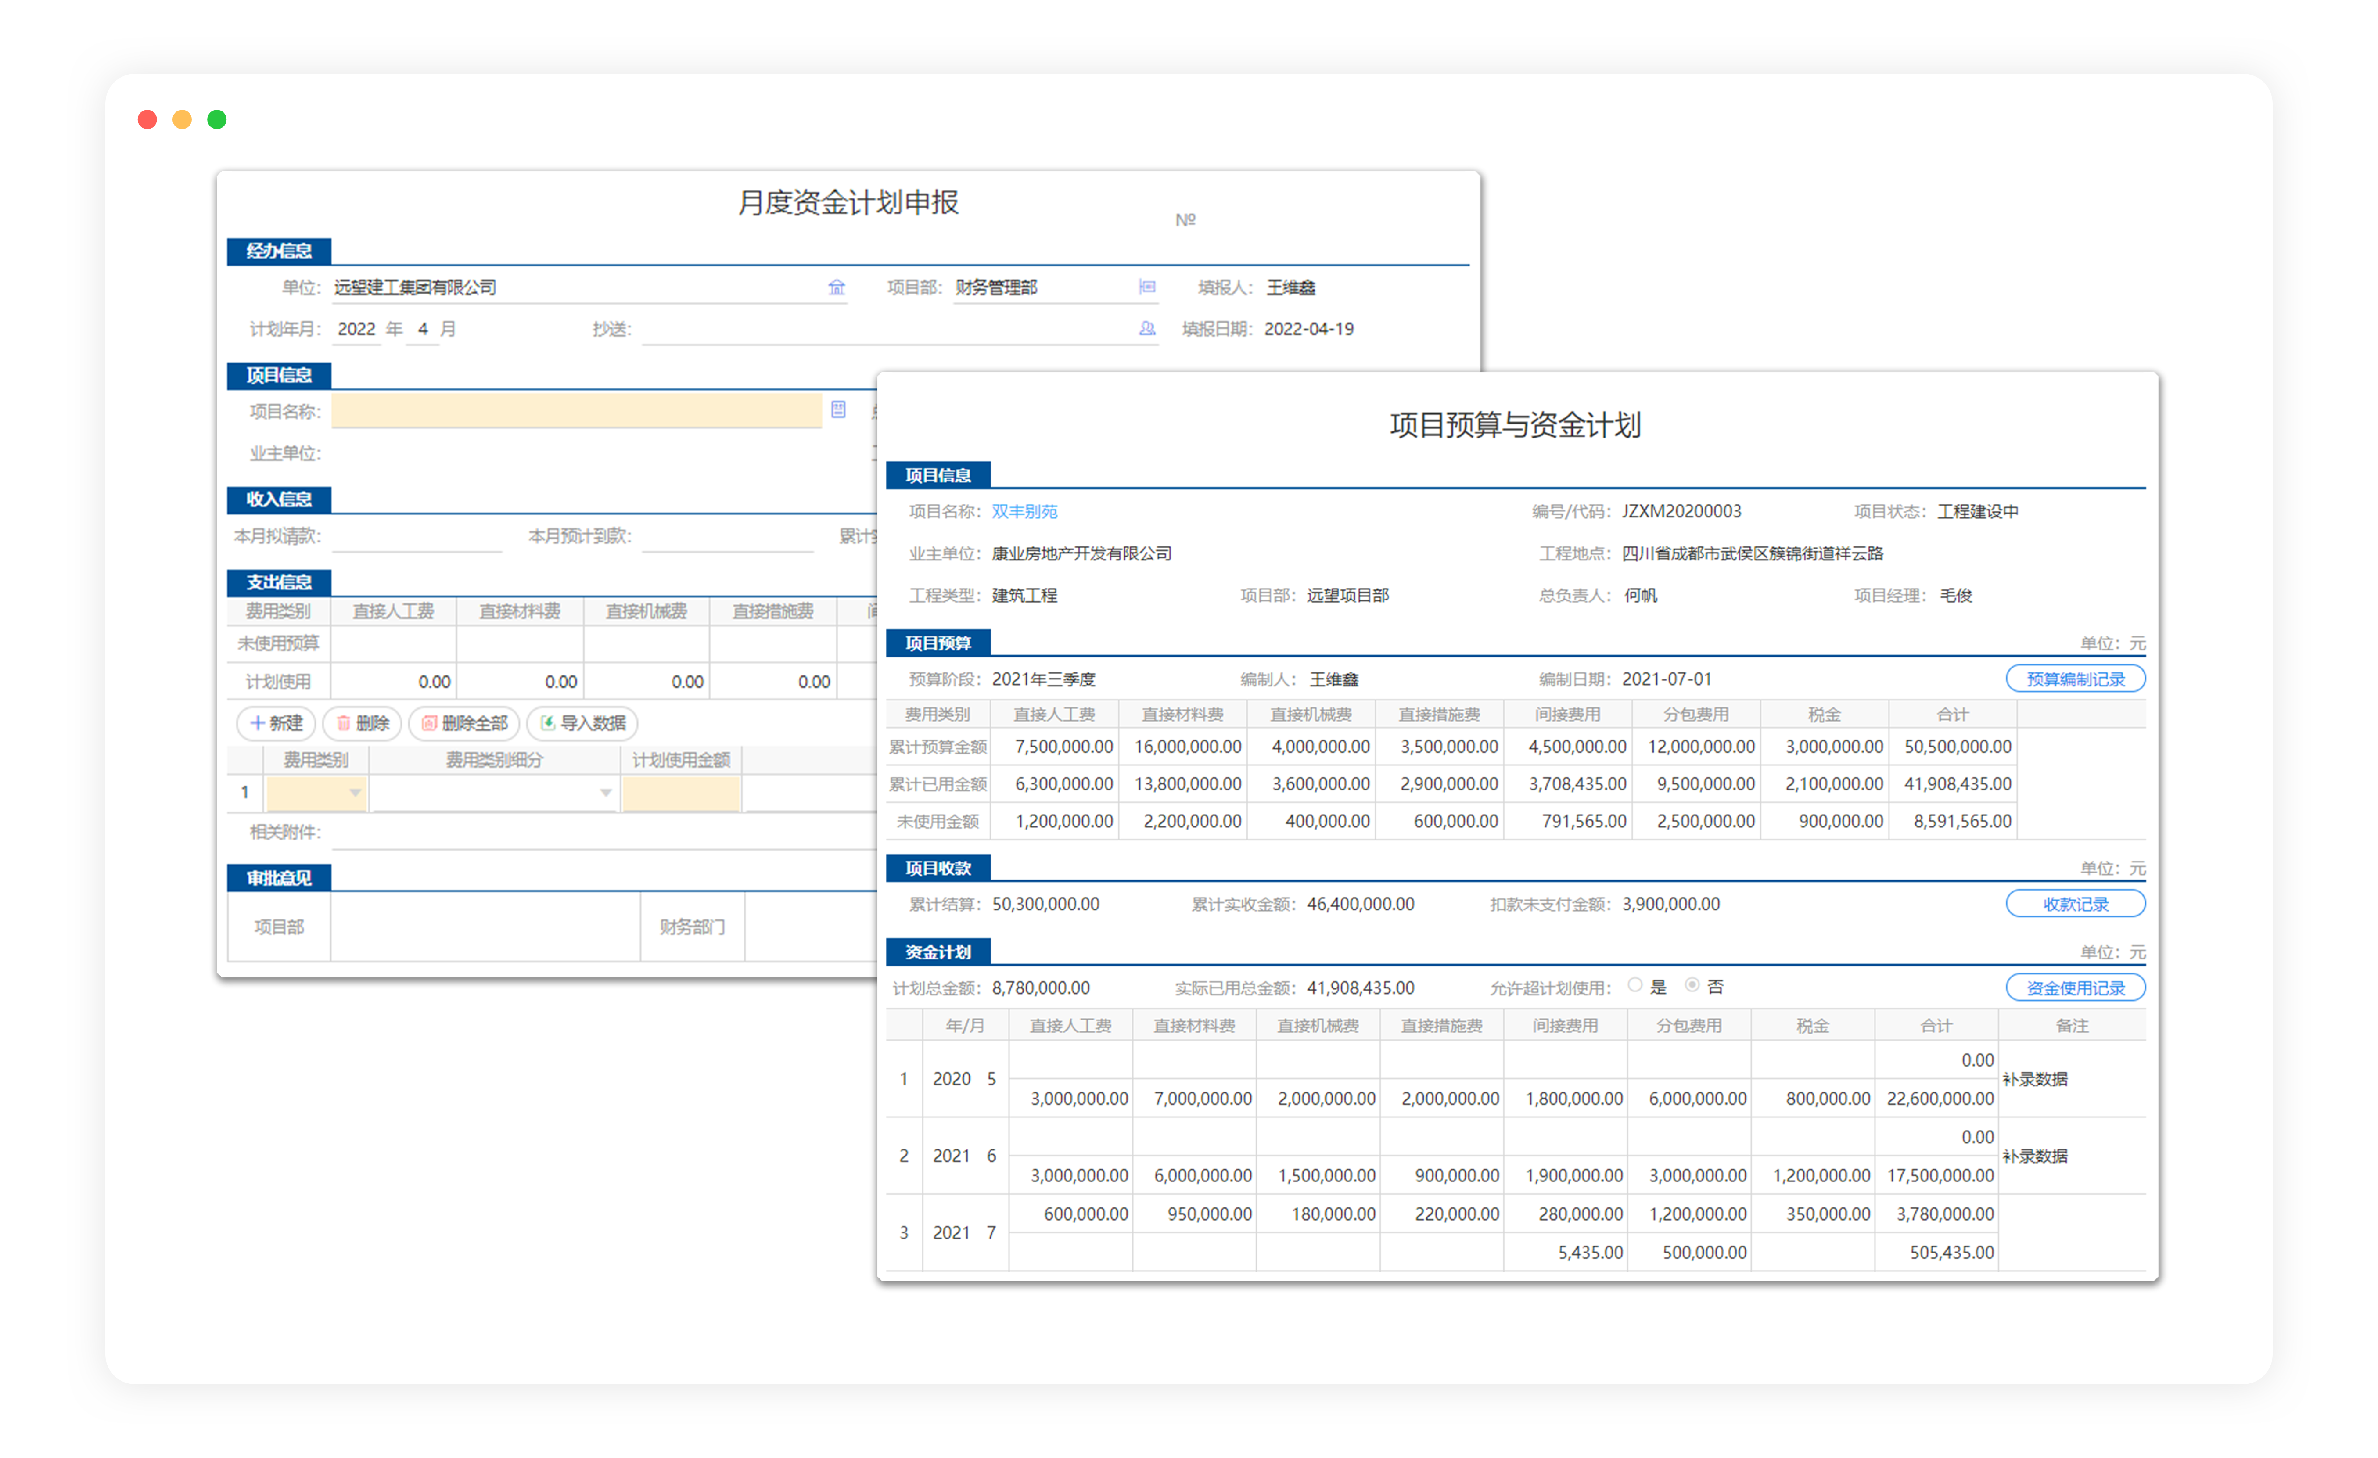Screen dimensions: 2378x1458
Task: Click the 扣款未支付金额 value 3,900,000.00
Action: point(1670,904)
